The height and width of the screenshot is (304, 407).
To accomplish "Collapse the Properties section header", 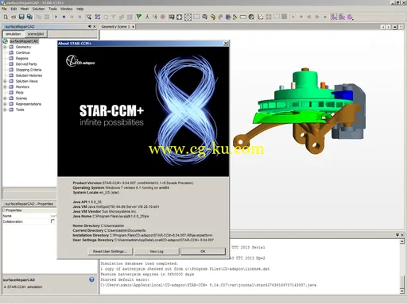I will [x=4, y=210].
